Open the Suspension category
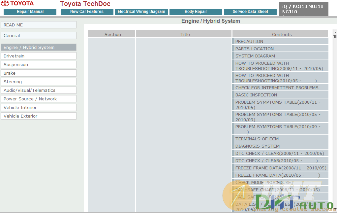The image size is (337, 213). tap(39, 64)
